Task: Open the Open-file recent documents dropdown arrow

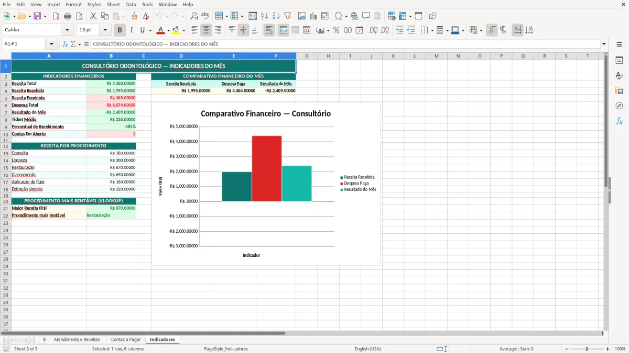Action: (30, 16)
